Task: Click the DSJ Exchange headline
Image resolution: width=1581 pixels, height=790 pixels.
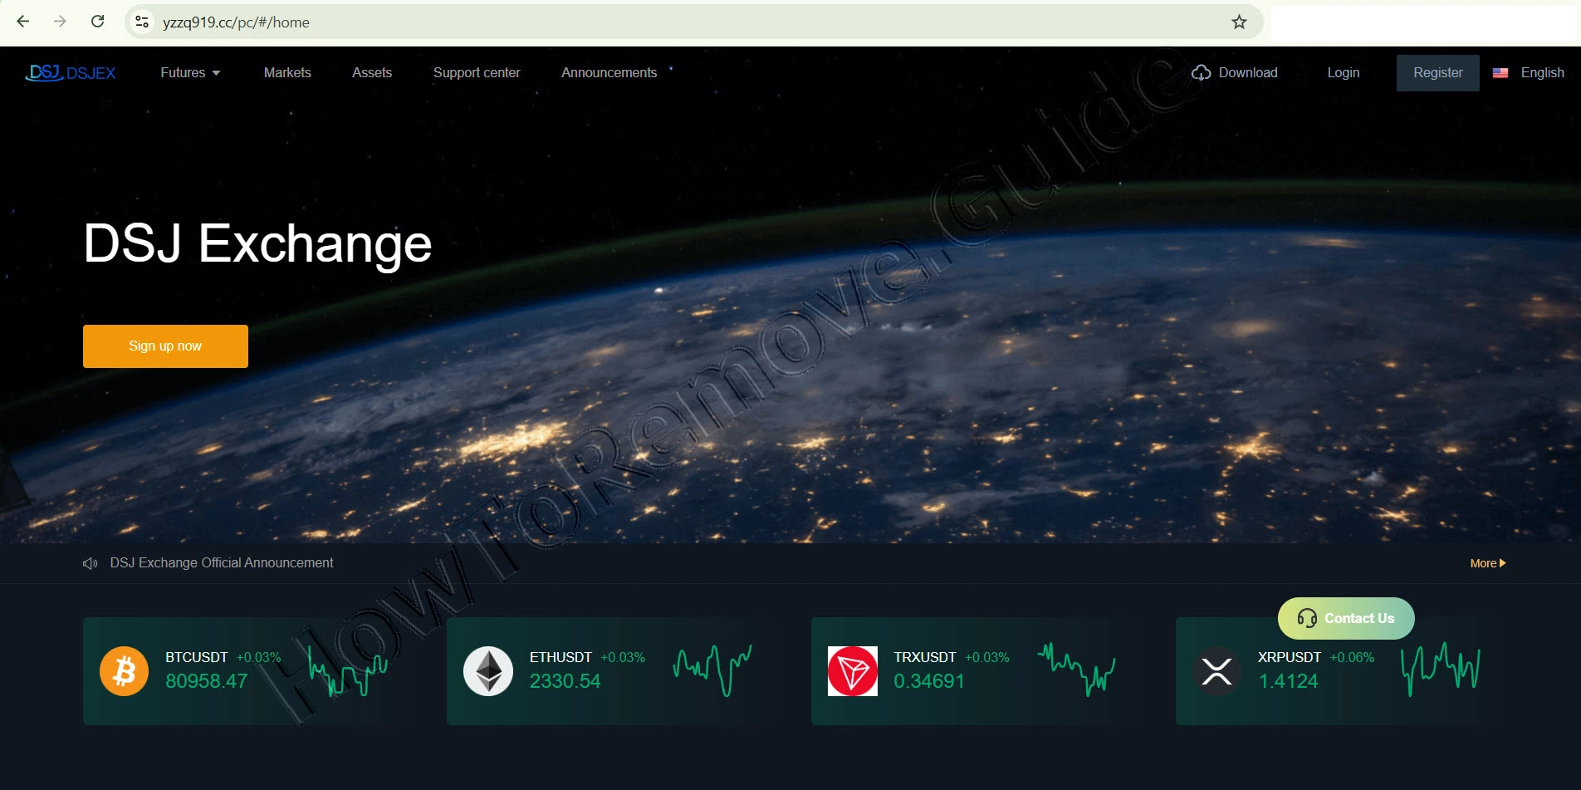Action: coord(257,244)
